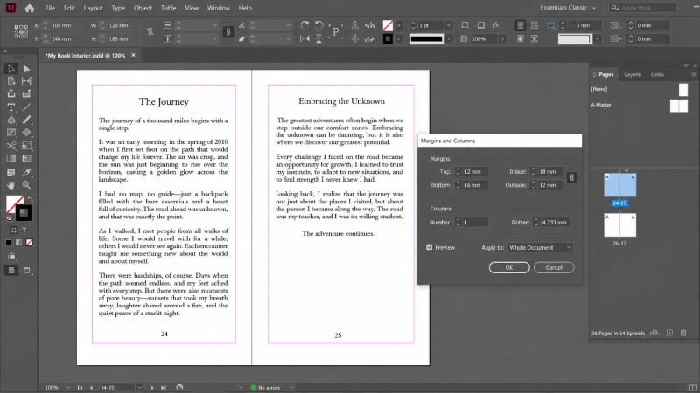Select reference point locator grid
Viewport: 700px width, 393px height.
pyautogui.click(x=21, y=31)
